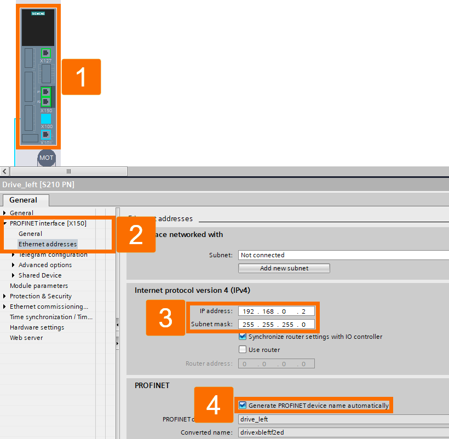Viewport: 449px width, 439px height.
Task: Expand Advanced options node
Action: tap(13, 265)
